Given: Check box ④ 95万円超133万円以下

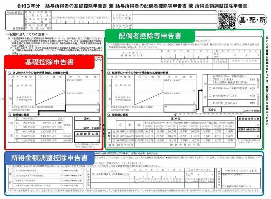Looking at the screenshot, I should click(x=210, y=103).
